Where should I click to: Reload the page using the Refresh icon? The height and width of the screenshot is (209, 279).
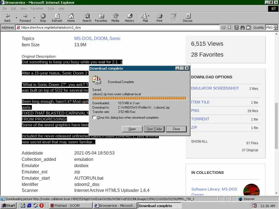click(57, 18)
